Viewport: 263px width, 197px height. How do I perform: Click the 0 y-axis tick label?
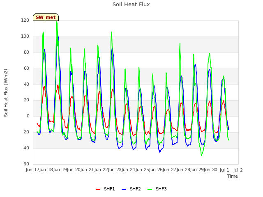(28, 116)
